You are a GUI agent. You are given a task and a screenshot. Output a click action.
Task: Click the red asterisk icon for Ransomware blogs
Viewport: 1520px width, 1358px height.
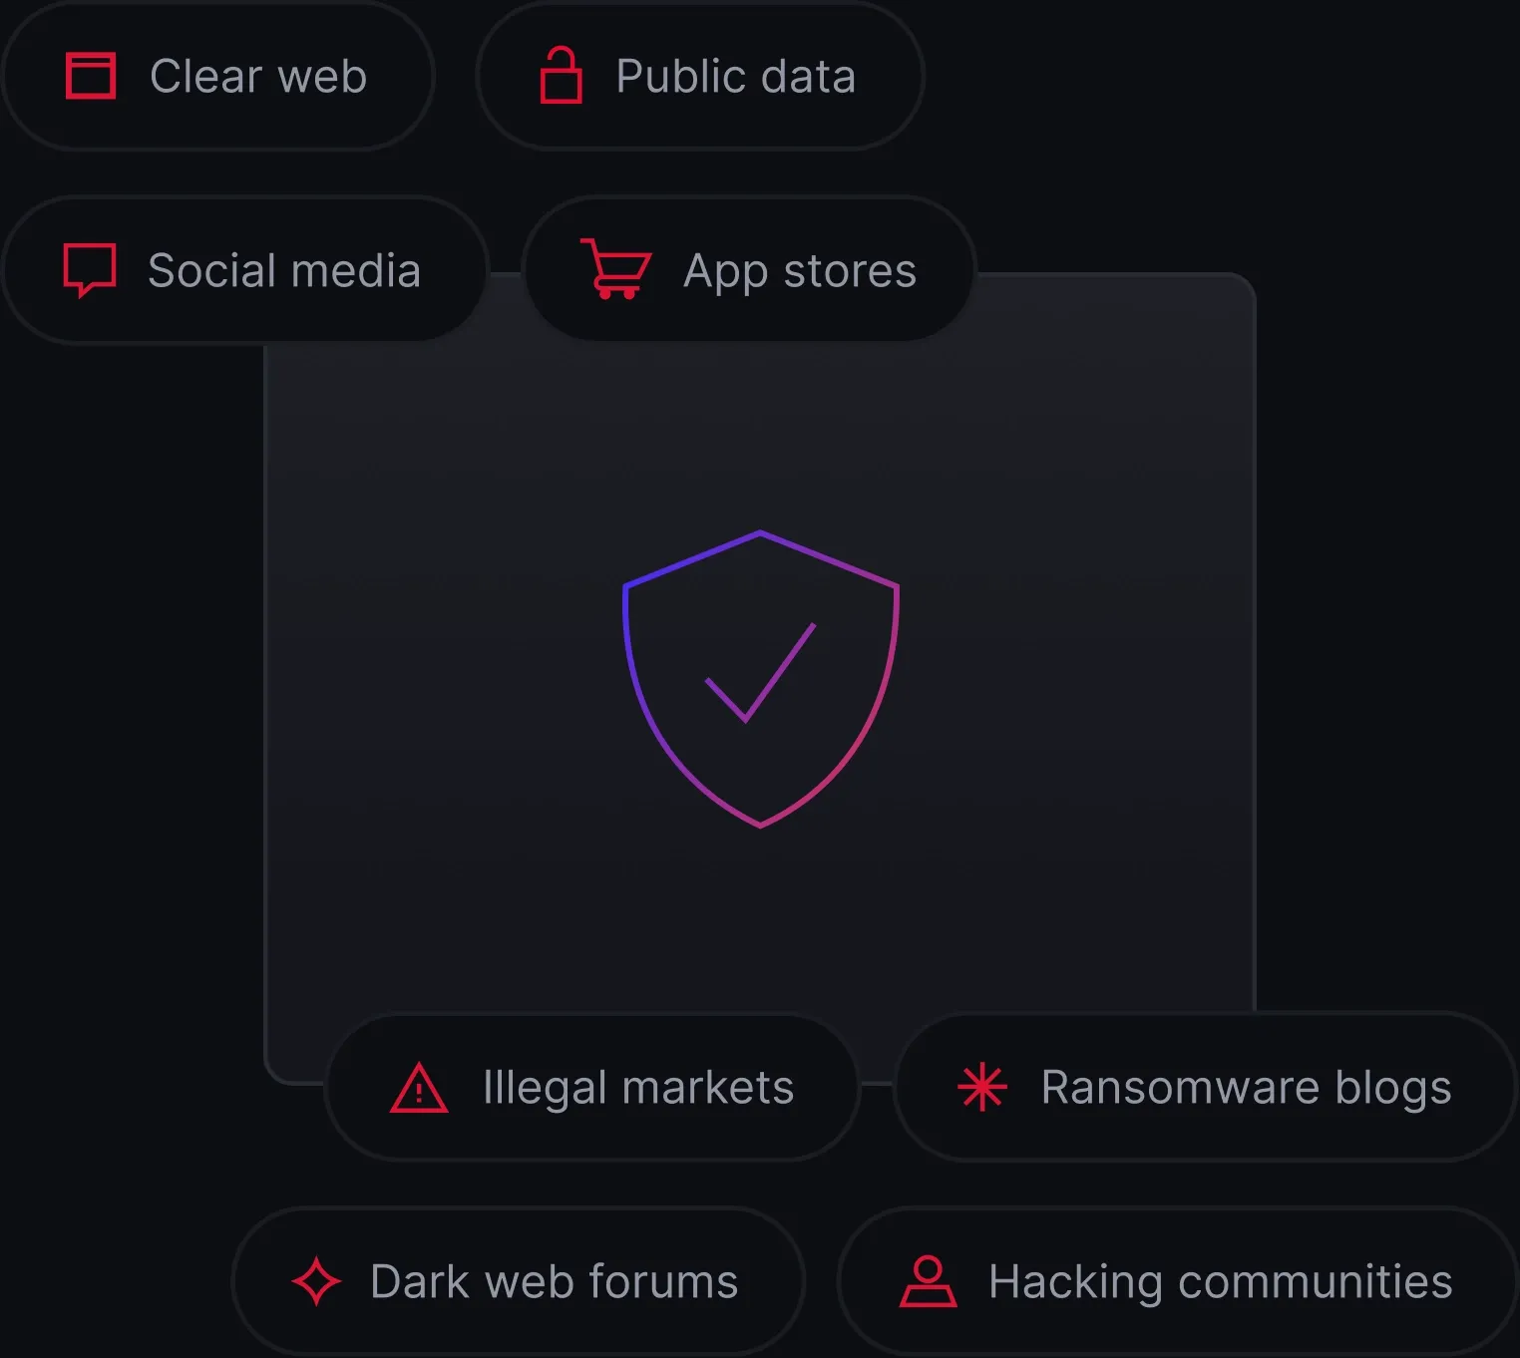click(982, 1087)
